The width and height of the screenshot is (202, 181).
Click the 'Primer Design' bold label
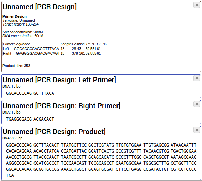click(x=15, y=16)
